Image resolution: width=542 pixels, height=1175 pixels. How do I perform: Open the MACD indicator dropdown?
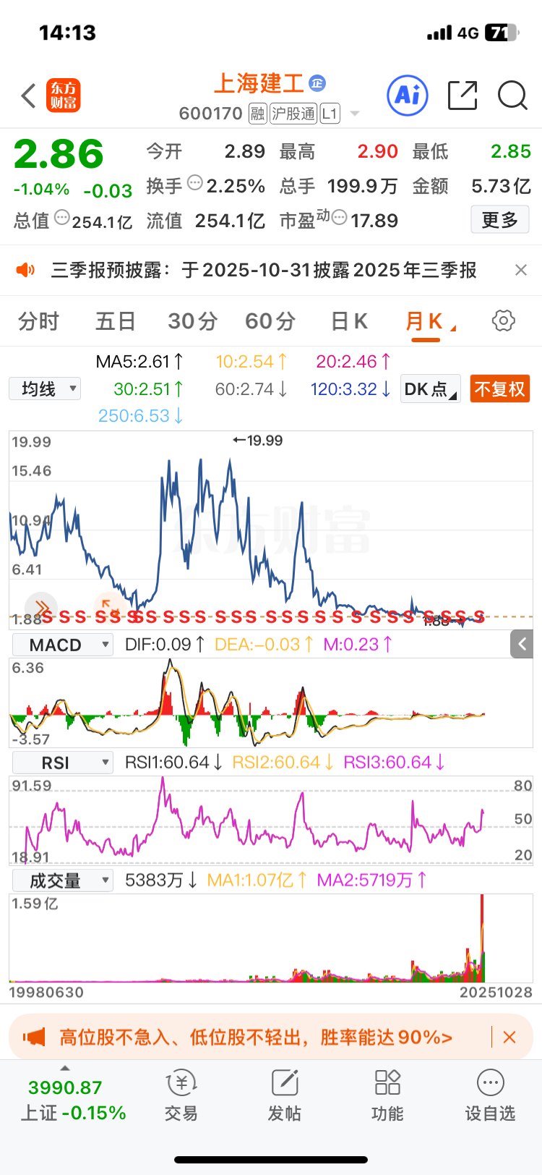[62, 645]
